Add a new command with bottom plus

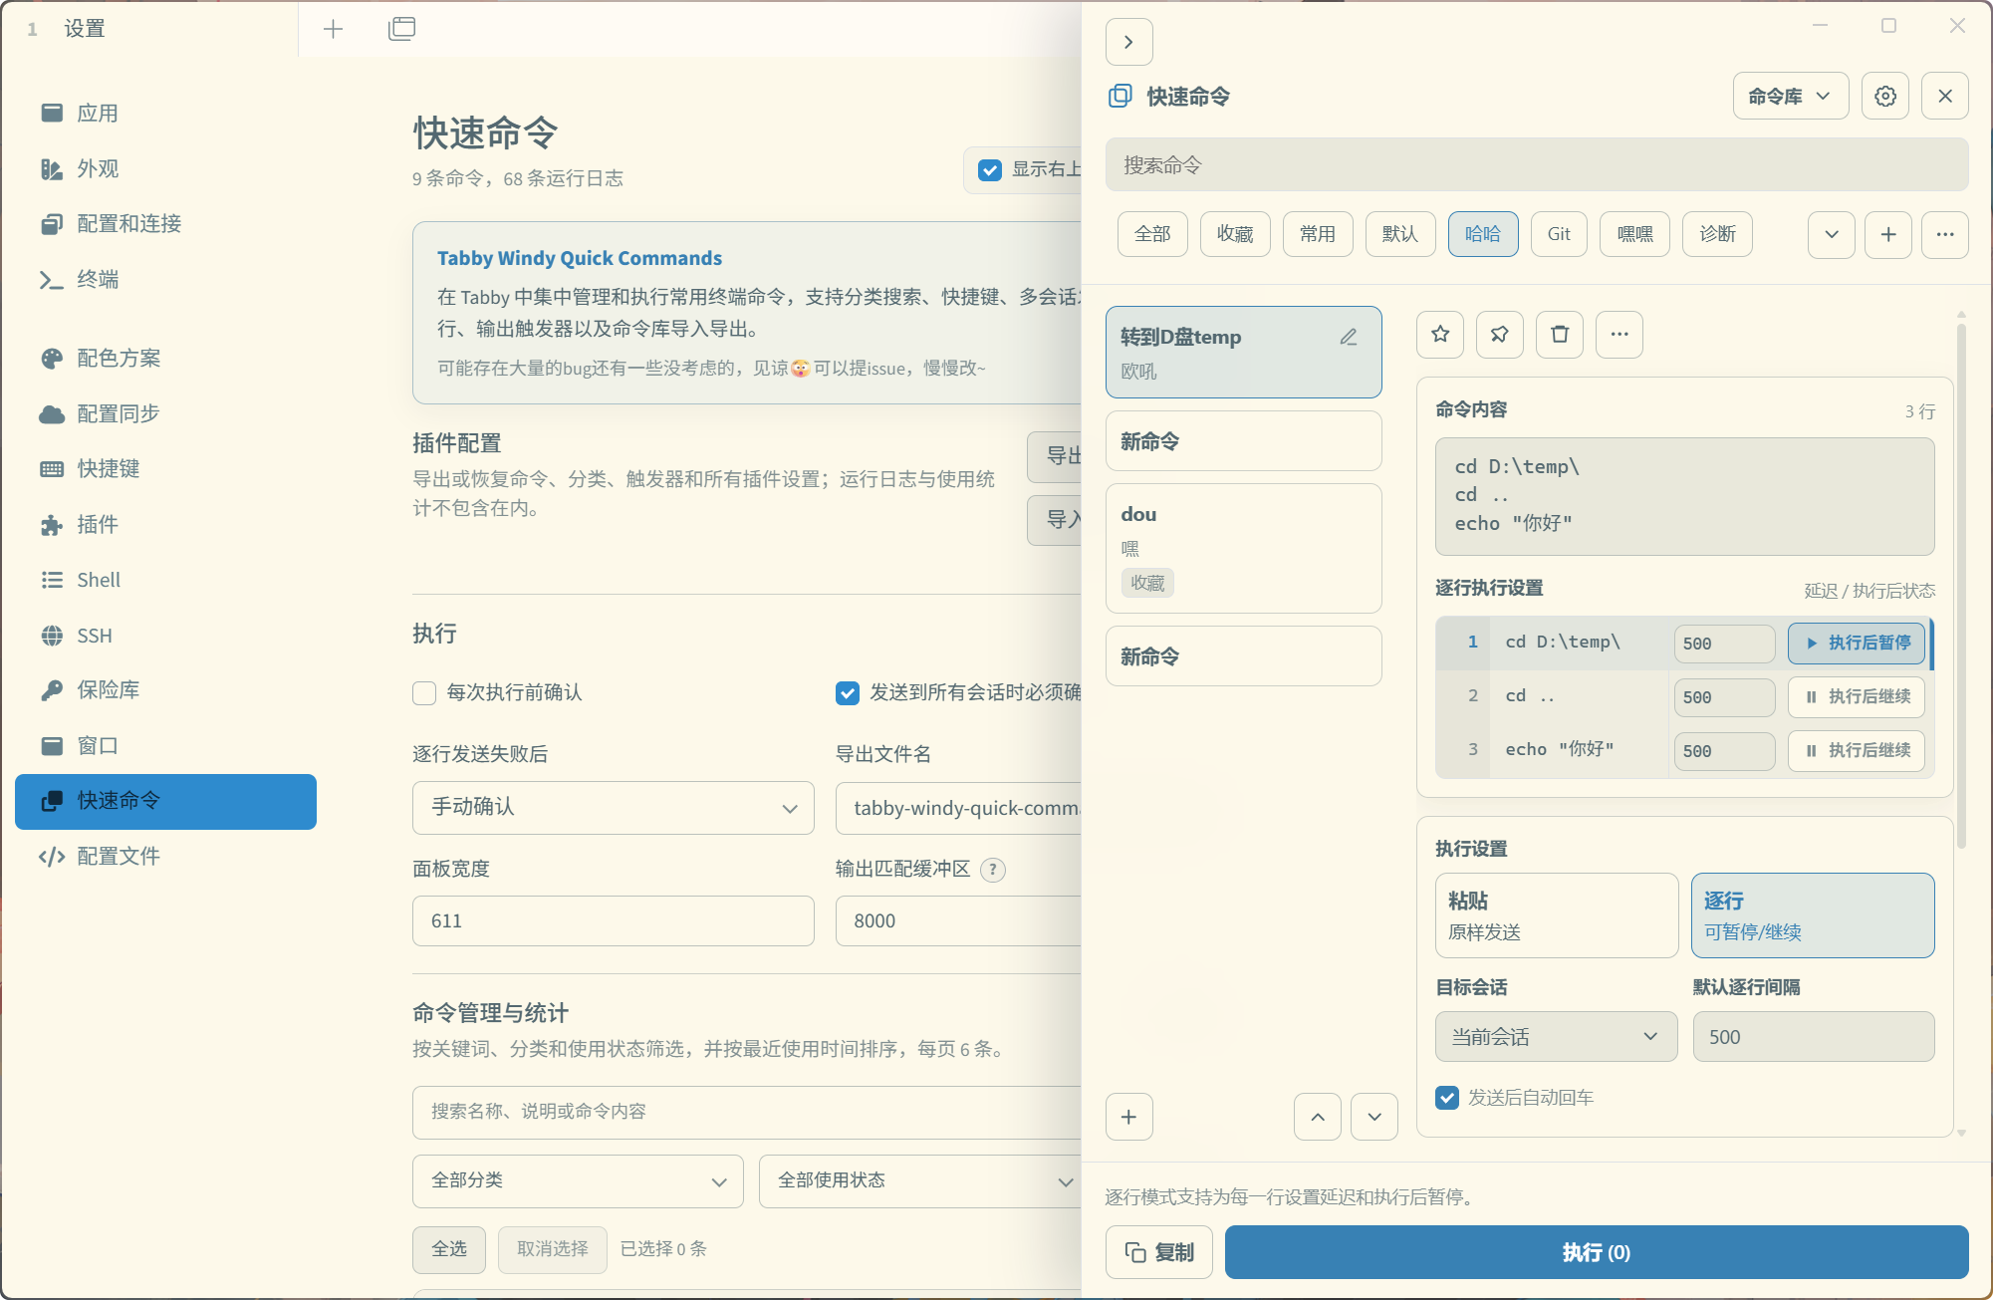pyautogui.click(x=1128, y=1117)
